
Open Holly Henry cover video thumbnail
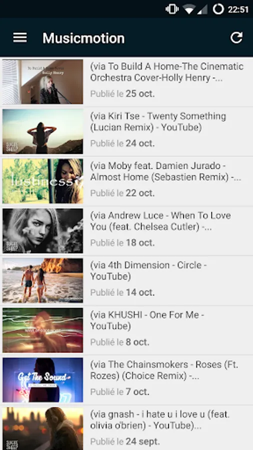click(42, 82)
